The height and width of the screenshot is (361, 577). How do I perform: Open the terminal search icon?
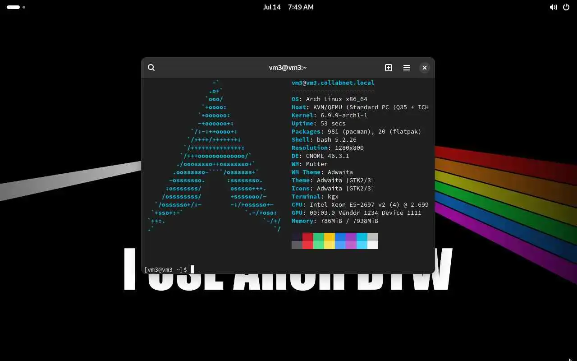click(151, 68)
